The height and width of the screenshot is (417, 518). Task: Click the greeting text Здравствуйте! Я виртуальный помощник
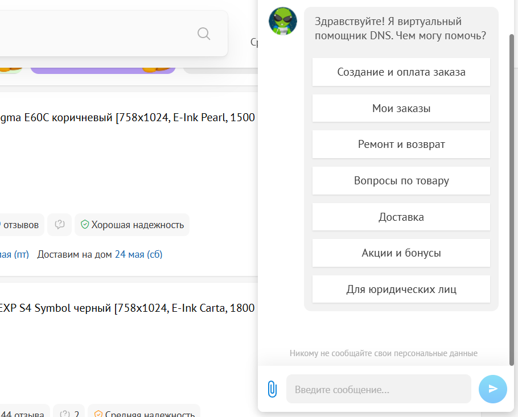(400, 28)
